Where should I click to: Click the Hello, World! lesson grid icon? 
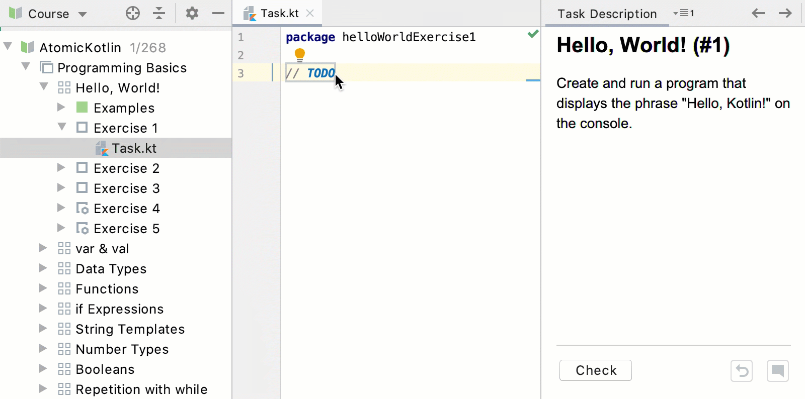point(64,87)
